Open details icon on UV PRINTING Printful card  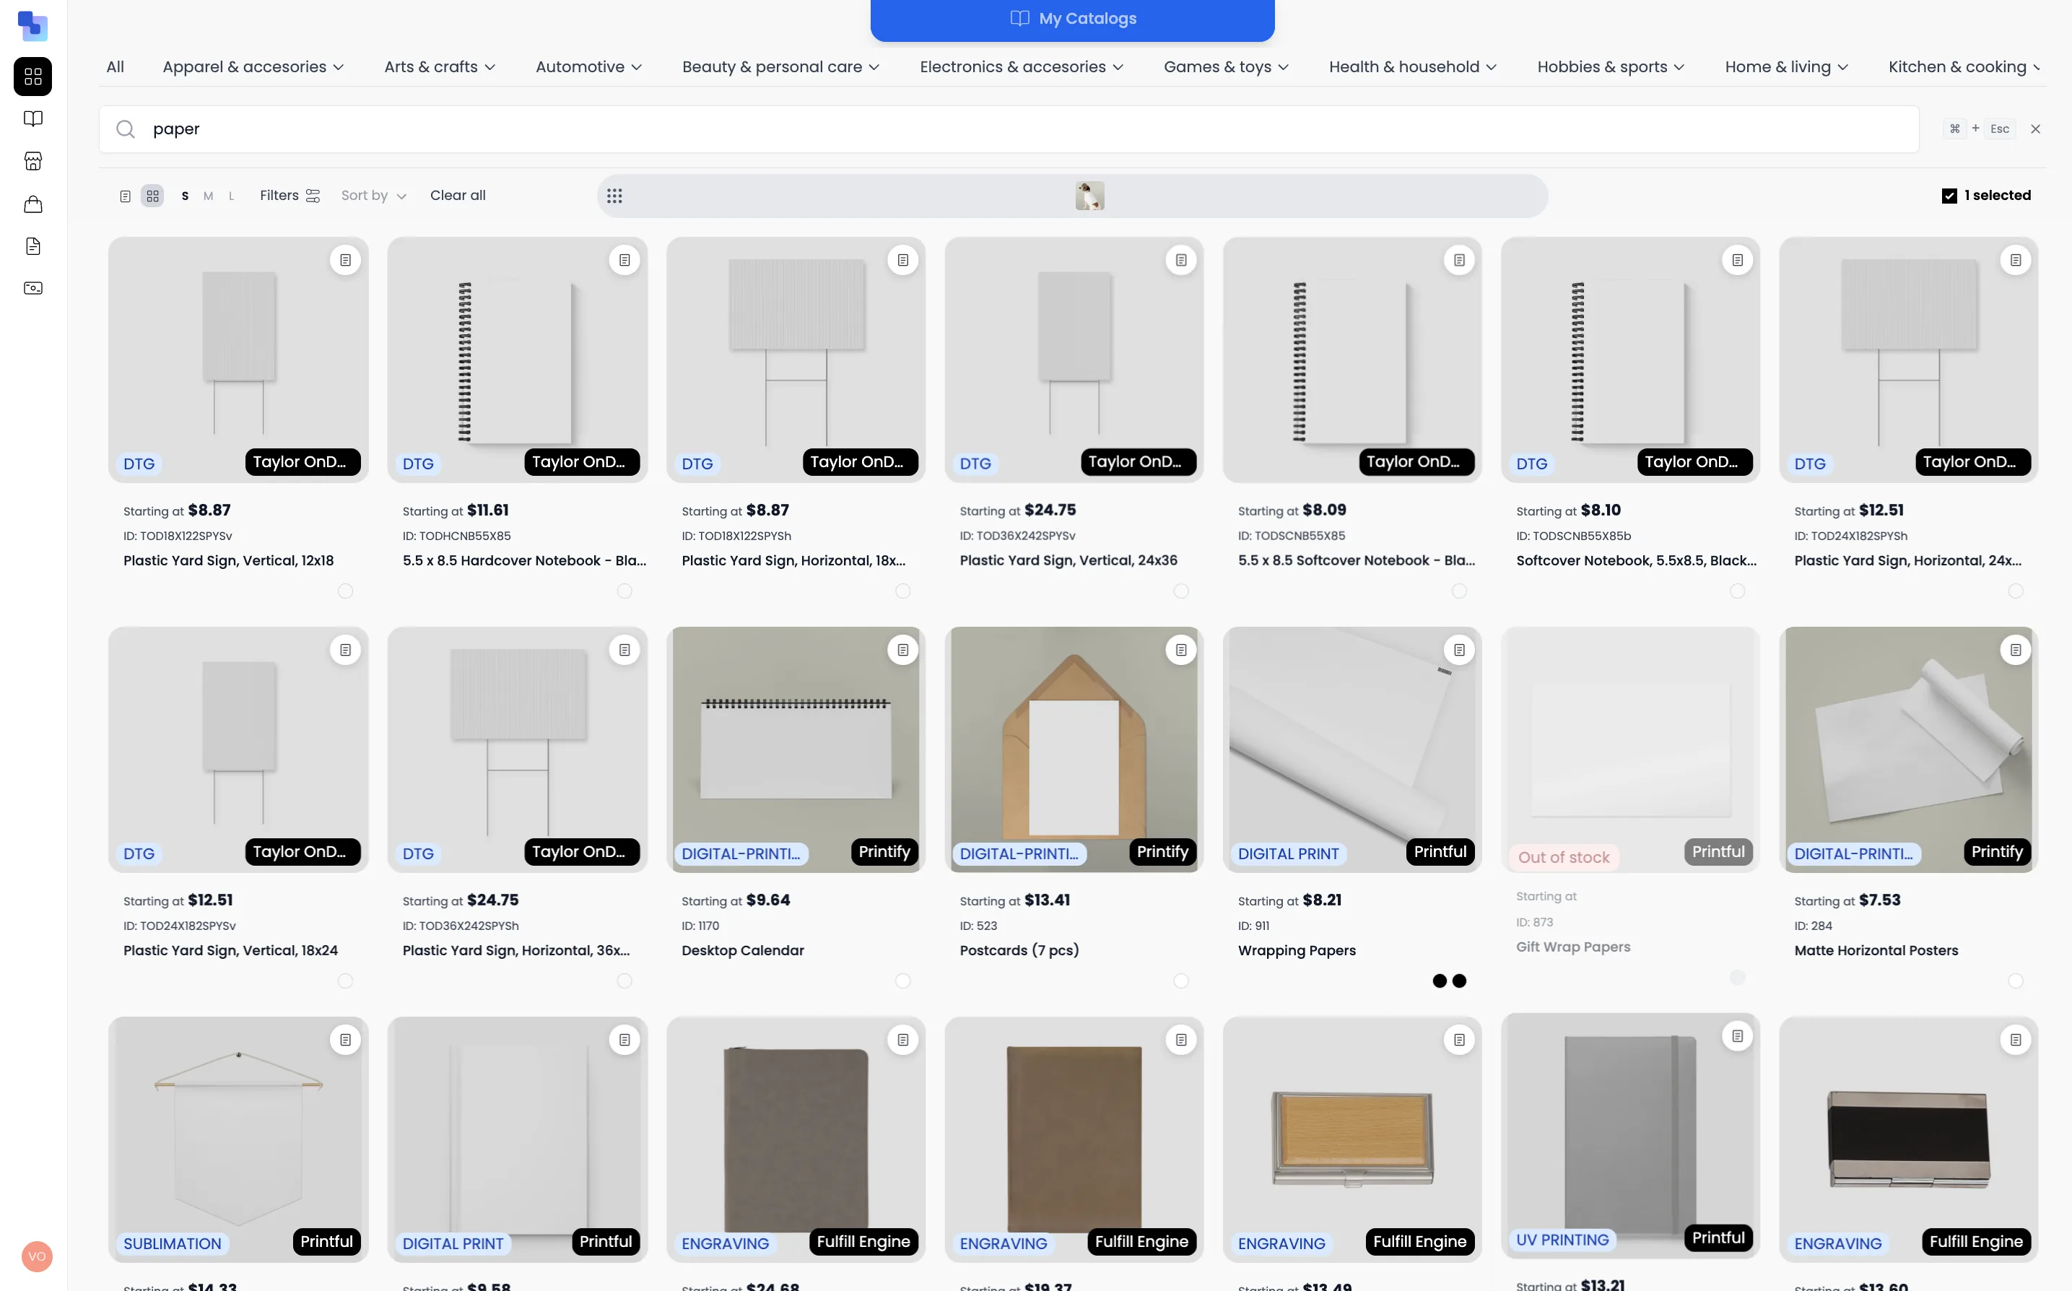point(1737,1035)
